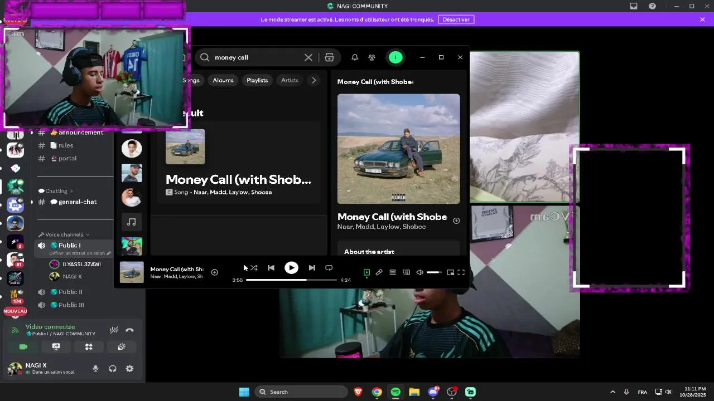
Task: Open Discord user settings gear
Action: click(x=129, y=369)
